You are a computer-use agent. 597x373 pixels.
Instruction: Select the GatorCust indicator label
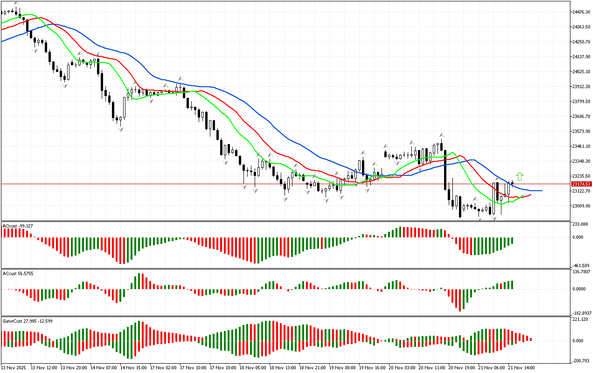27,321
